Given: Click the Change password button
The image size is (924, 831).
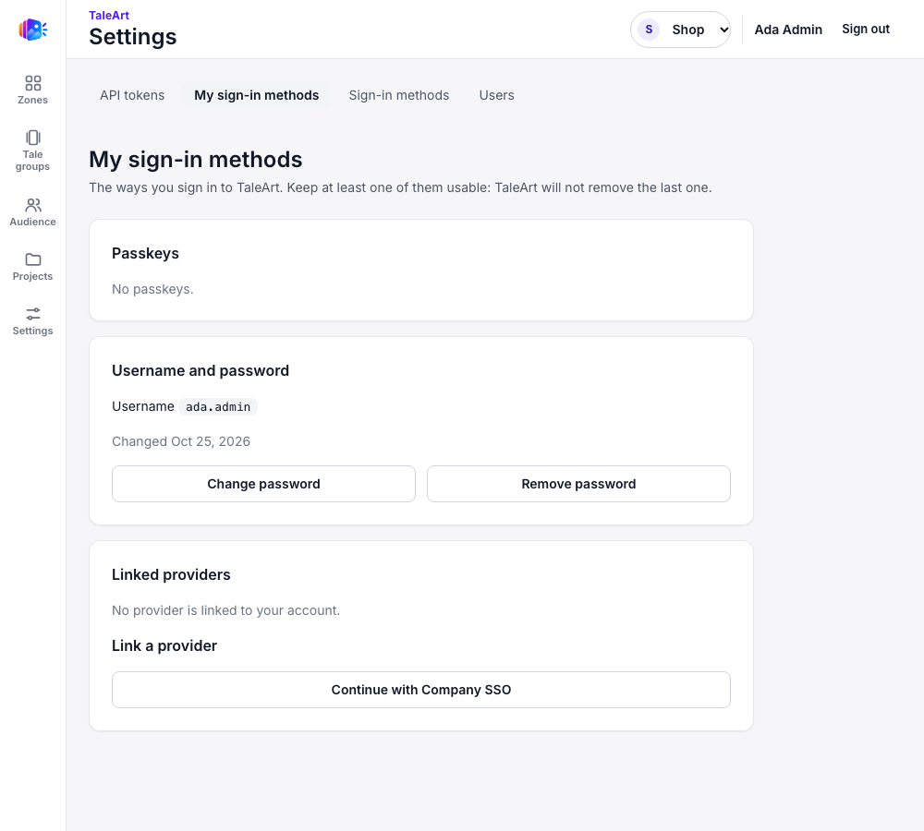Looking at the screenshot, I should coord(263,484).
